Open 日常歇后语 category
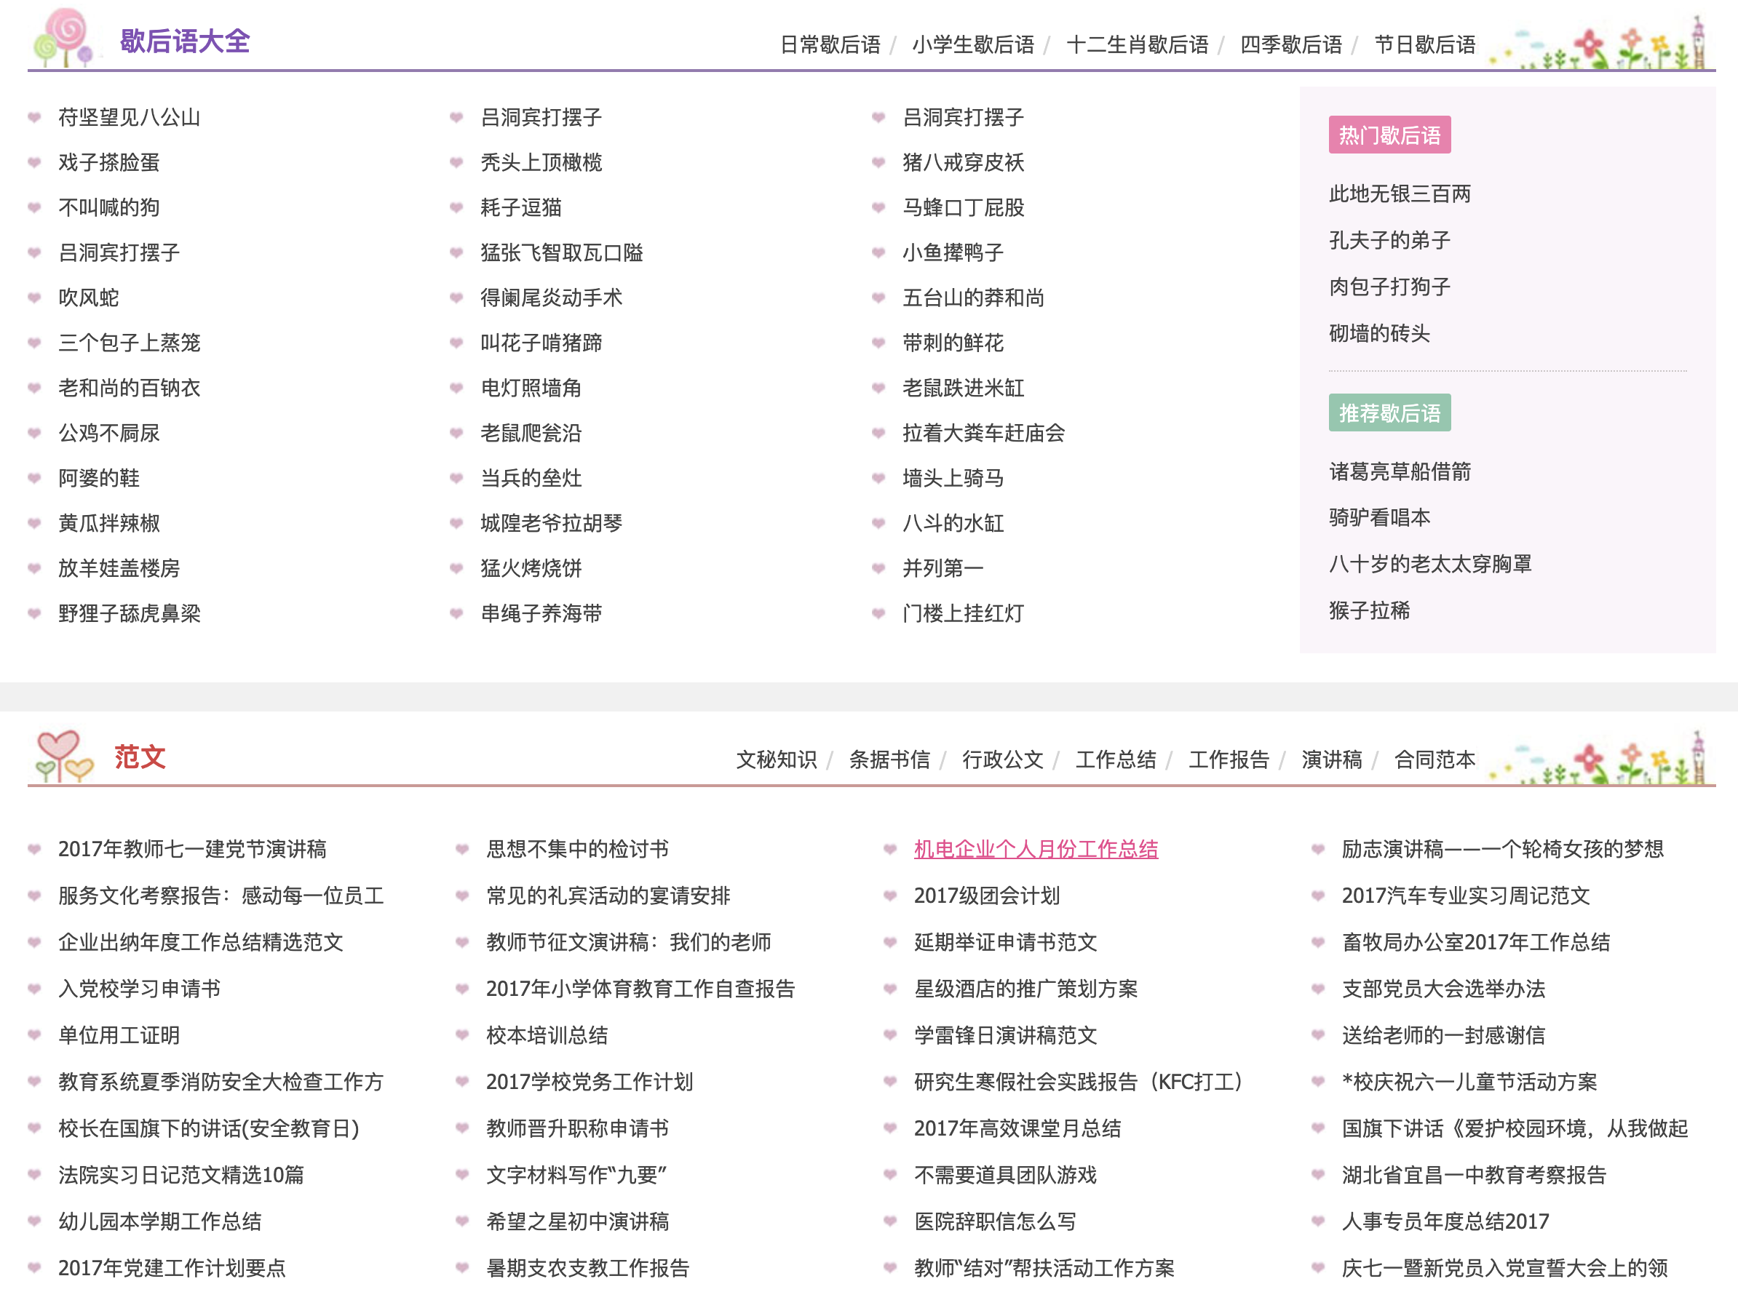Screen dimensions: 1738x1308 [x=830, y=45]
